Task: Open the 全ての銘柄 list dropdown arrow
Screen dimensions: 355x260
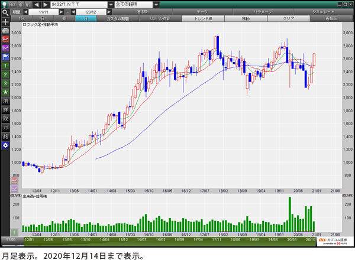Action: pyautogui.click(x=156, y=5)
